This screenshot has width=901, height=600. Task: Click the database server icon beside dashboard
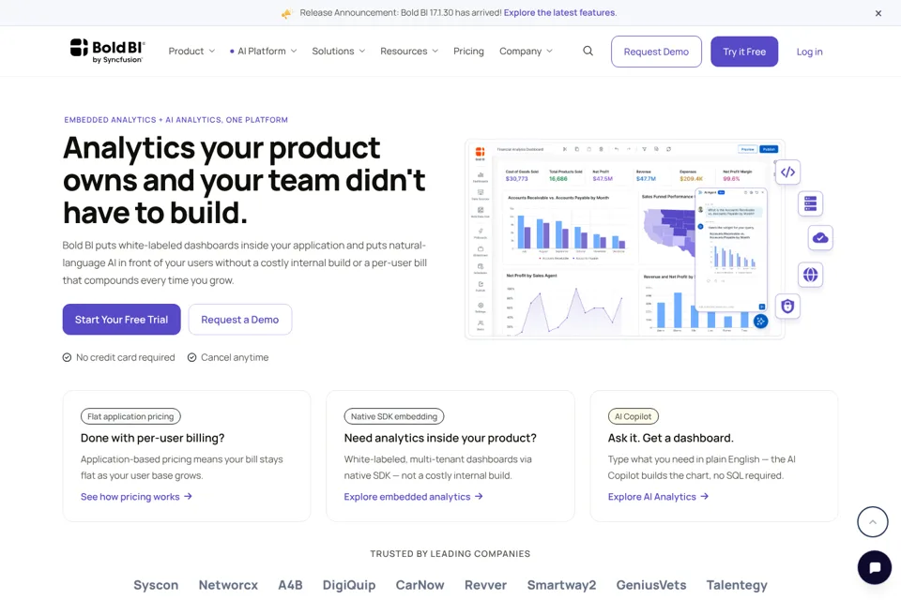click(810, 203)
